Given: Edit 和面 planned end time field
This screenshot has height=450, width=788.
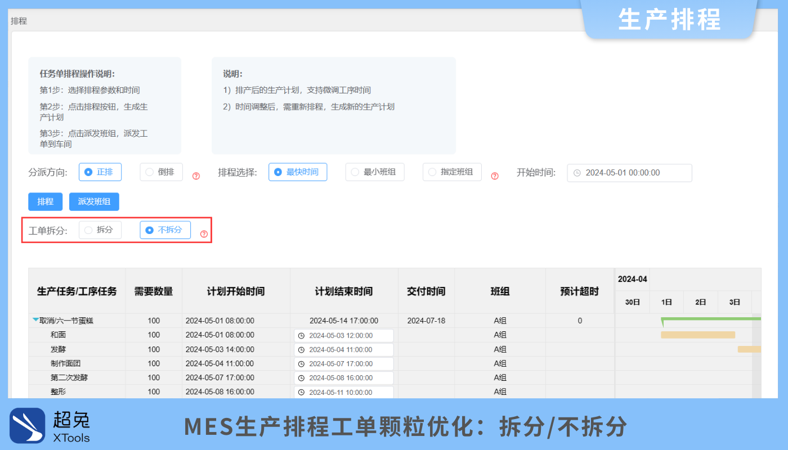Looking at the screenshot, I should 344,335.
